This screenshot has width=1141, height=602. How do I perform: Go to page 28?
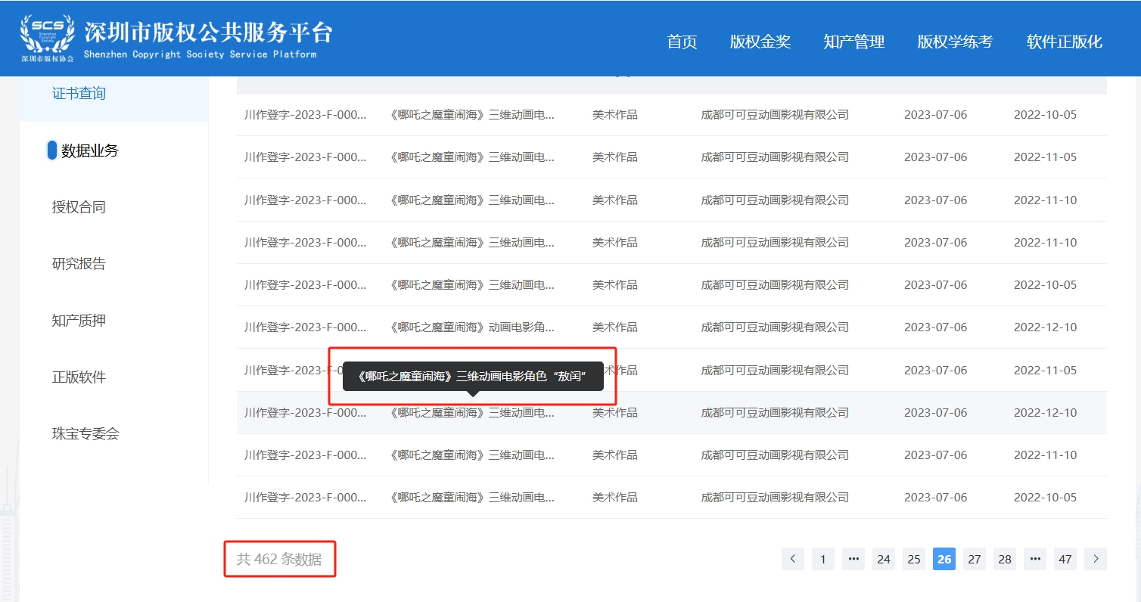(x=1005, y=559)
